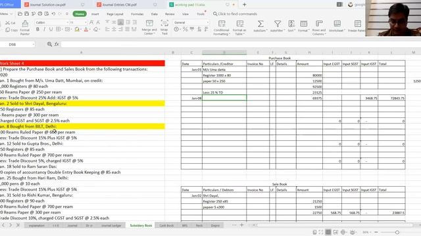Open the Tools ribbon tab
Screen dimensions: 421x236
pyautogui.click(x=201, y=14)
